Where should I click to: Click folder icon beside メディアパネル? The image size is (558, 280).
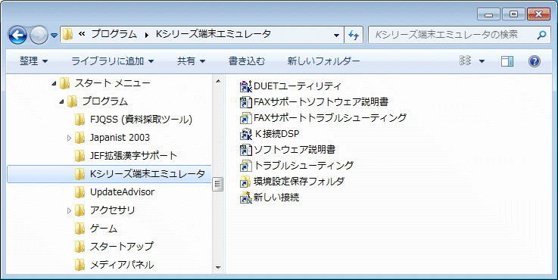coord(80,265)
